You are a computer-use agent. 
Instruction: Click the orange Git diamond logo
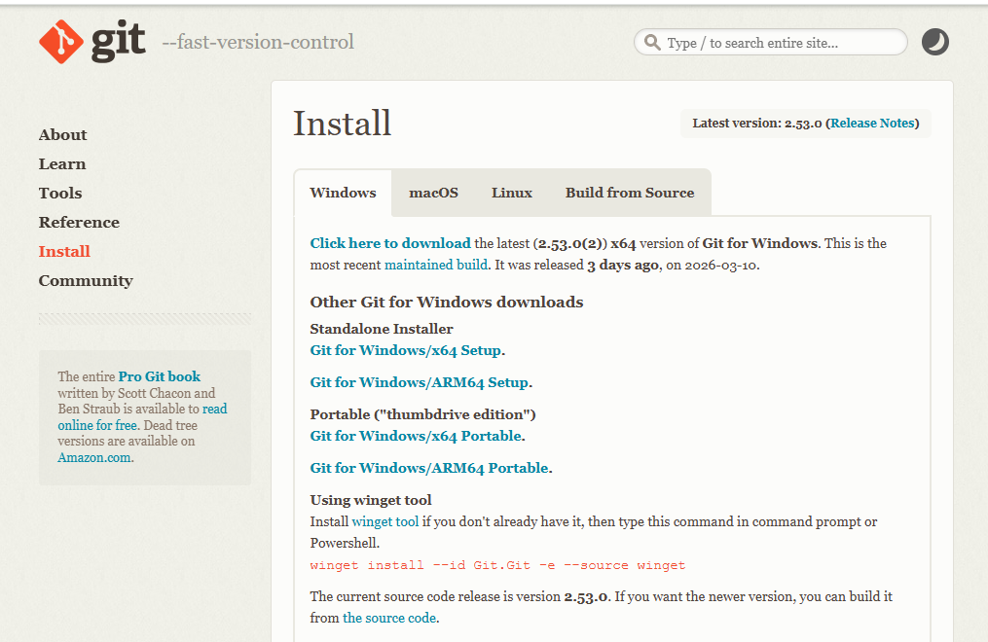point(61,42)
